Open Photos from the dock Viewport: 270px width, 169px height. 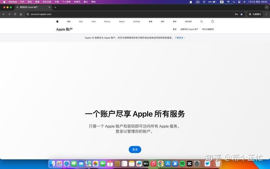96,164
